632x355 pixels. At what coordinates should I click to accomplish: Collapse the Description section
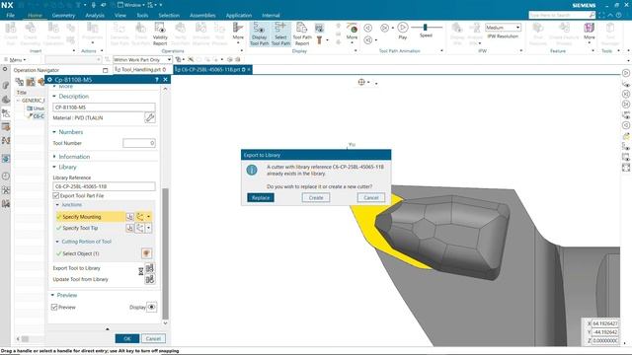click(54, 97)
